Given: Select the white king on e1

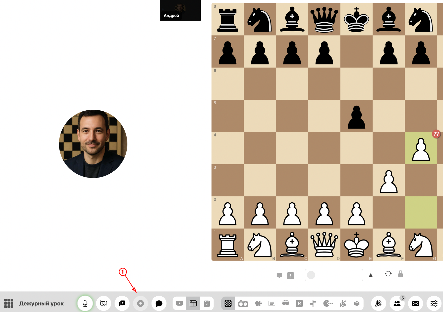Looking at the screenshot, I should (356, 245).
